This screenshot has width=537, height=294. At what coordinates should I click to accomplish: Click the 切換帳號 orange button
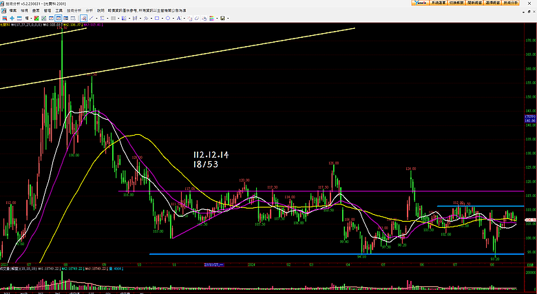coord(456,3)
